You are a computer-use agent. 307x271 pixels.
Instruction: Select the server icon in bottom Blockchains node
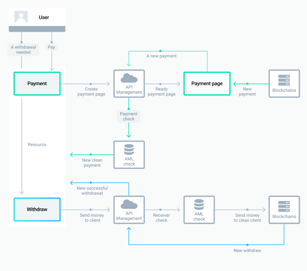[x=284, y=207]
